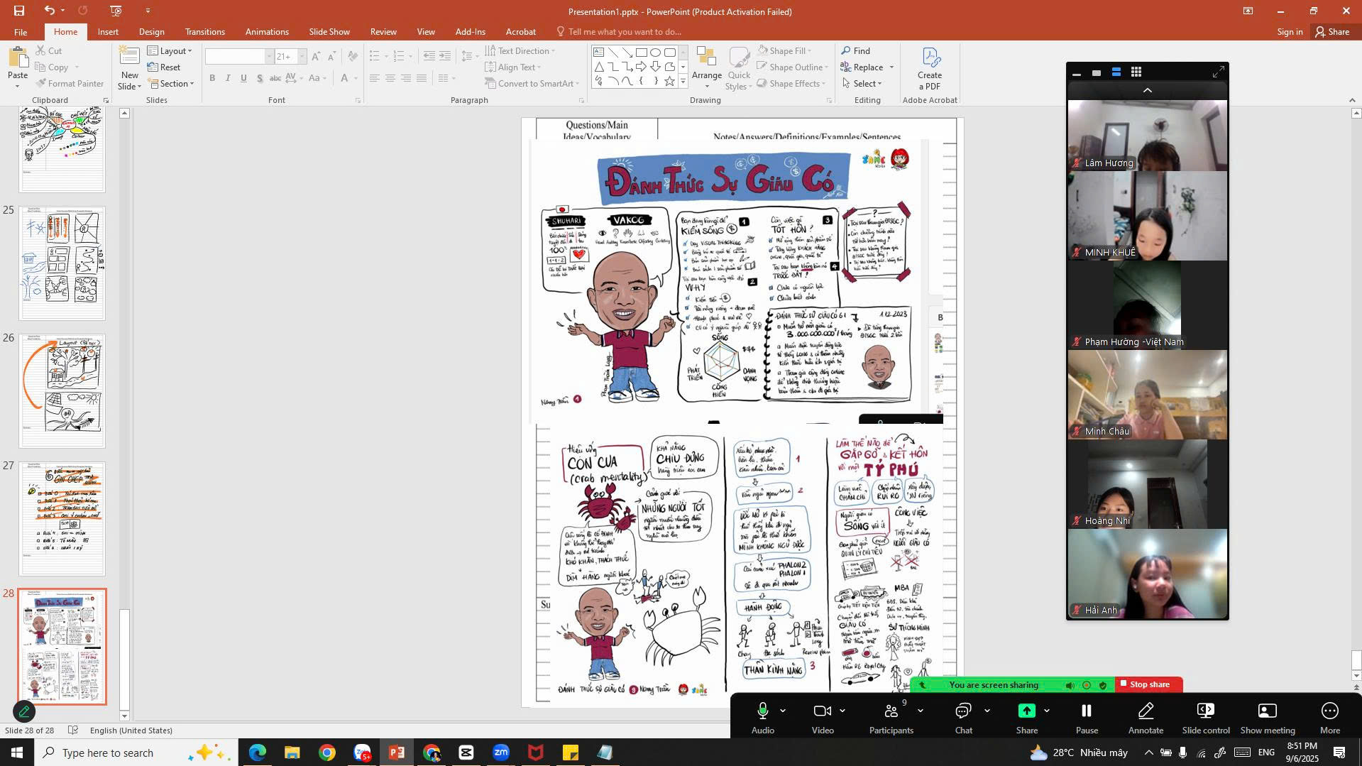Image resolution: width=1362 pixels, height=766 pixels.
Task: Toggle Strikethrough formatting
Action: 275,78
